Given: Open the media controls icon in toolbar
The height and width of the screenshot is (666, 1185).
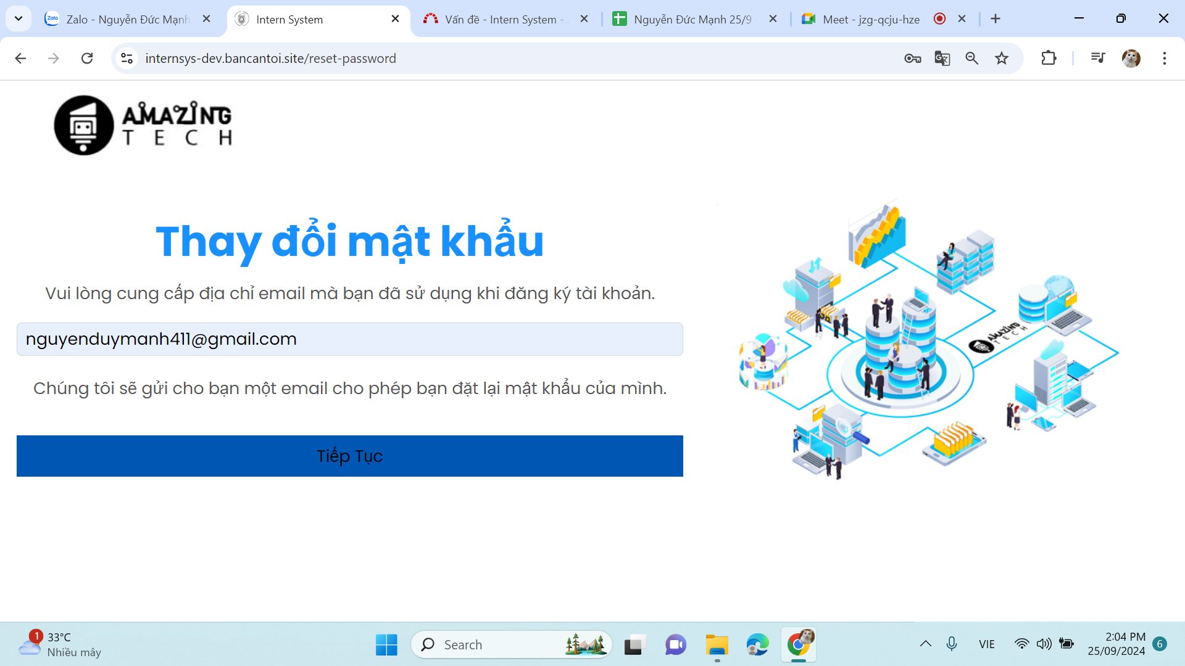Looking at the screenshot, I should click(1097, 59).
